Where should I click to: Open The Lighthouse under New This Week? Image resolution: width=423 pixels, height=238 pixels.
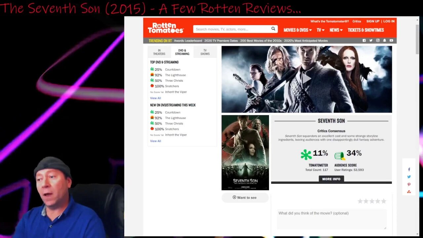[175, 118]
